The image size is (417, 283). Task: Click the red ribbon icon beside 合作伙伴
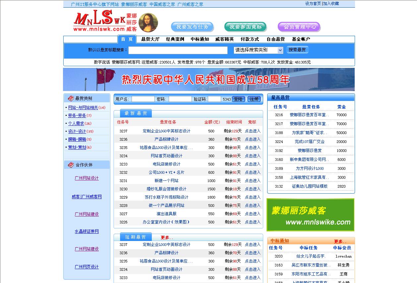click(x=70, y=165)
